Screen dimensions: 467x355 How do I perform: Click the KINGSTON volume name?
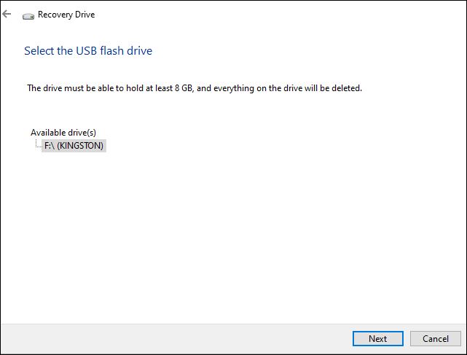[x=81, y=146]
